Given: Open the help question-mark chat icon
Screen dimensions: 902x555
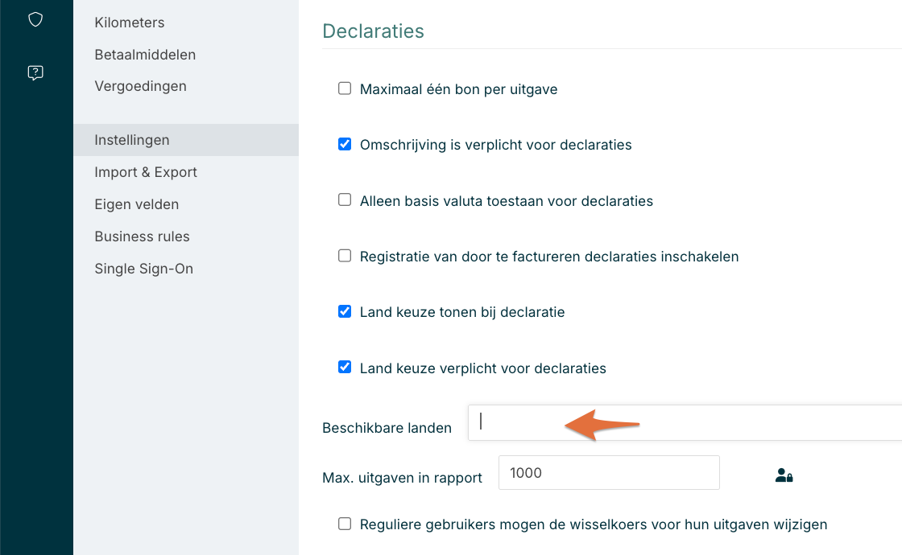Looking at the screenshot, I should [x=35, y=73].
